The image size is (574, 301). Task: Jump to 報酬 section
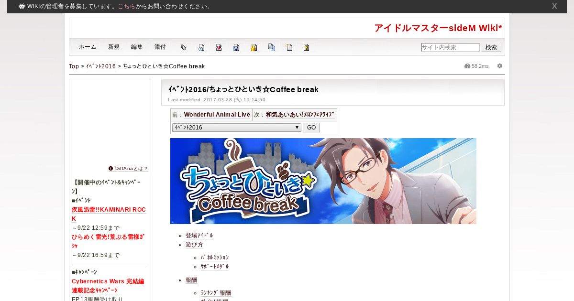191,280
